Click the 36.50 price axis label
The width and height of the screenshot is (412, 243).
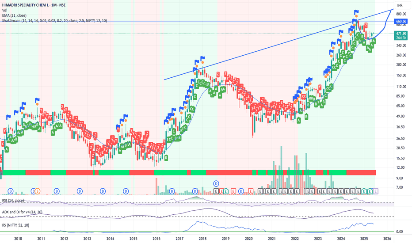(x=401, y=127)
